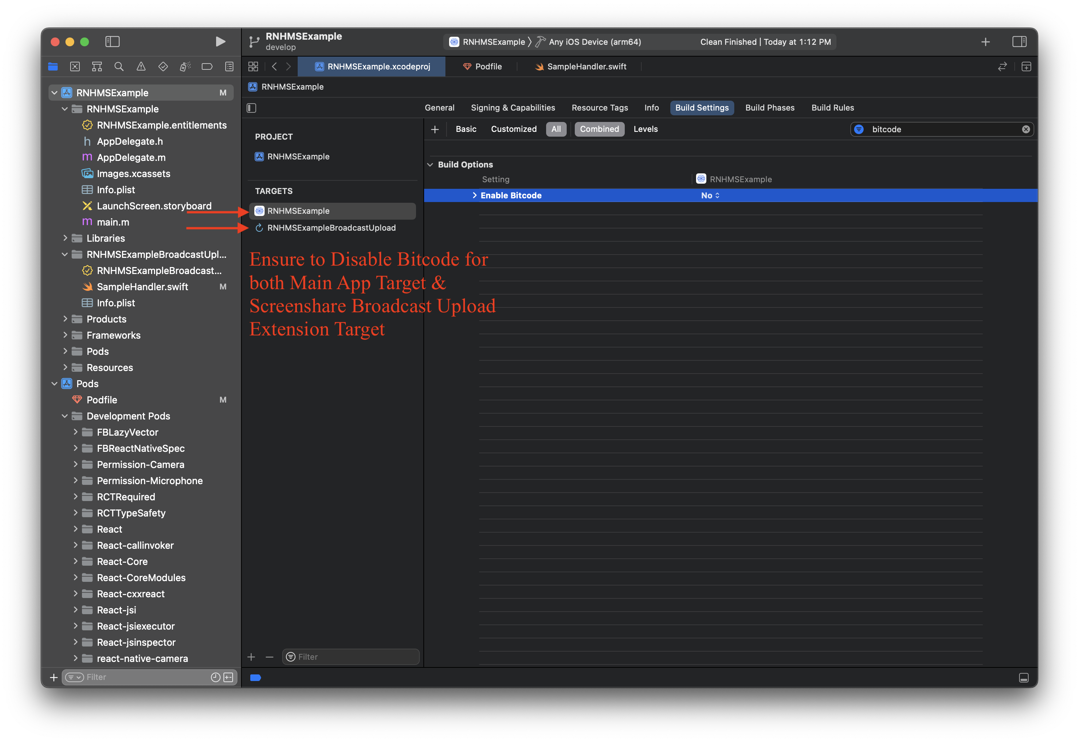Switch settings filter to Customized
The height and width of the screenshot is (742, 1079).
(513, 129)
